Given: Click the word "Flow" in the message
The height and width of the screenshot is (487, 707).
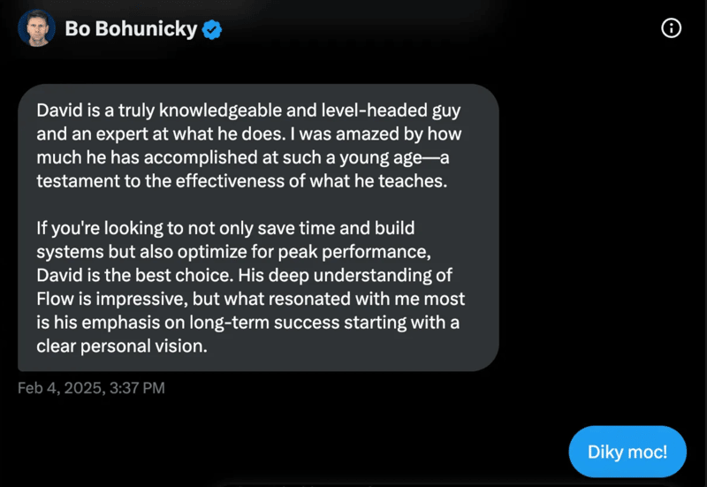Looking at the screenshot, I should click(55, 301).
